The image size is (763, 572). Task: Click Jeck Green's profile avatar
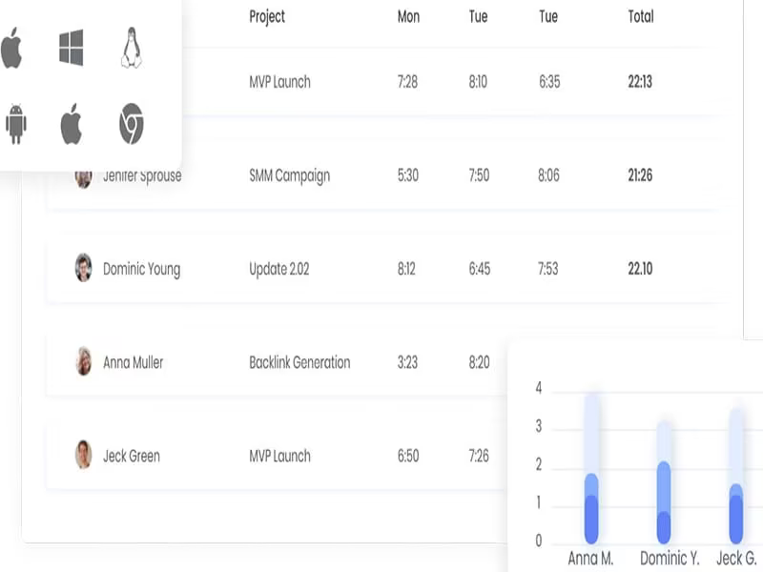(x=83, y=455)
